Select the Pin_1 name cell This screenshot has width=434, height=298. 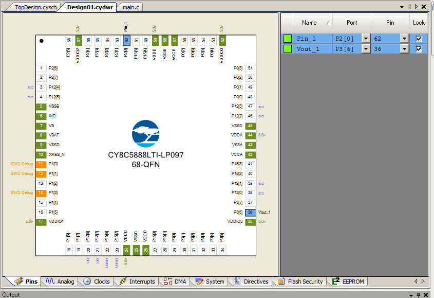[313, 39]
